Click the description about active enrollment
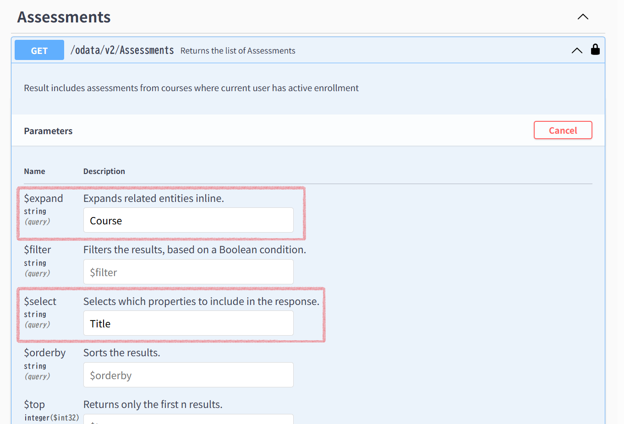The height and width of the screenshot is (424, 624). (191, 88)
